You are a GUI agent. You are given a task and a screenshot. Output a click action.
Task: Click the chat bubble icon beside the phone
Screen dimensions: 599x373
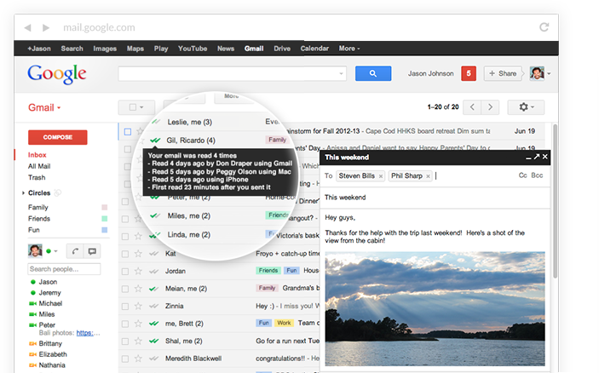(x=92, y=250)
